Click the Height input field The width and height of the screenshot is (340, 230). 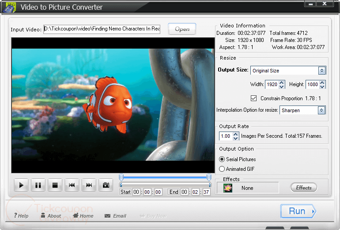[313, 84]
